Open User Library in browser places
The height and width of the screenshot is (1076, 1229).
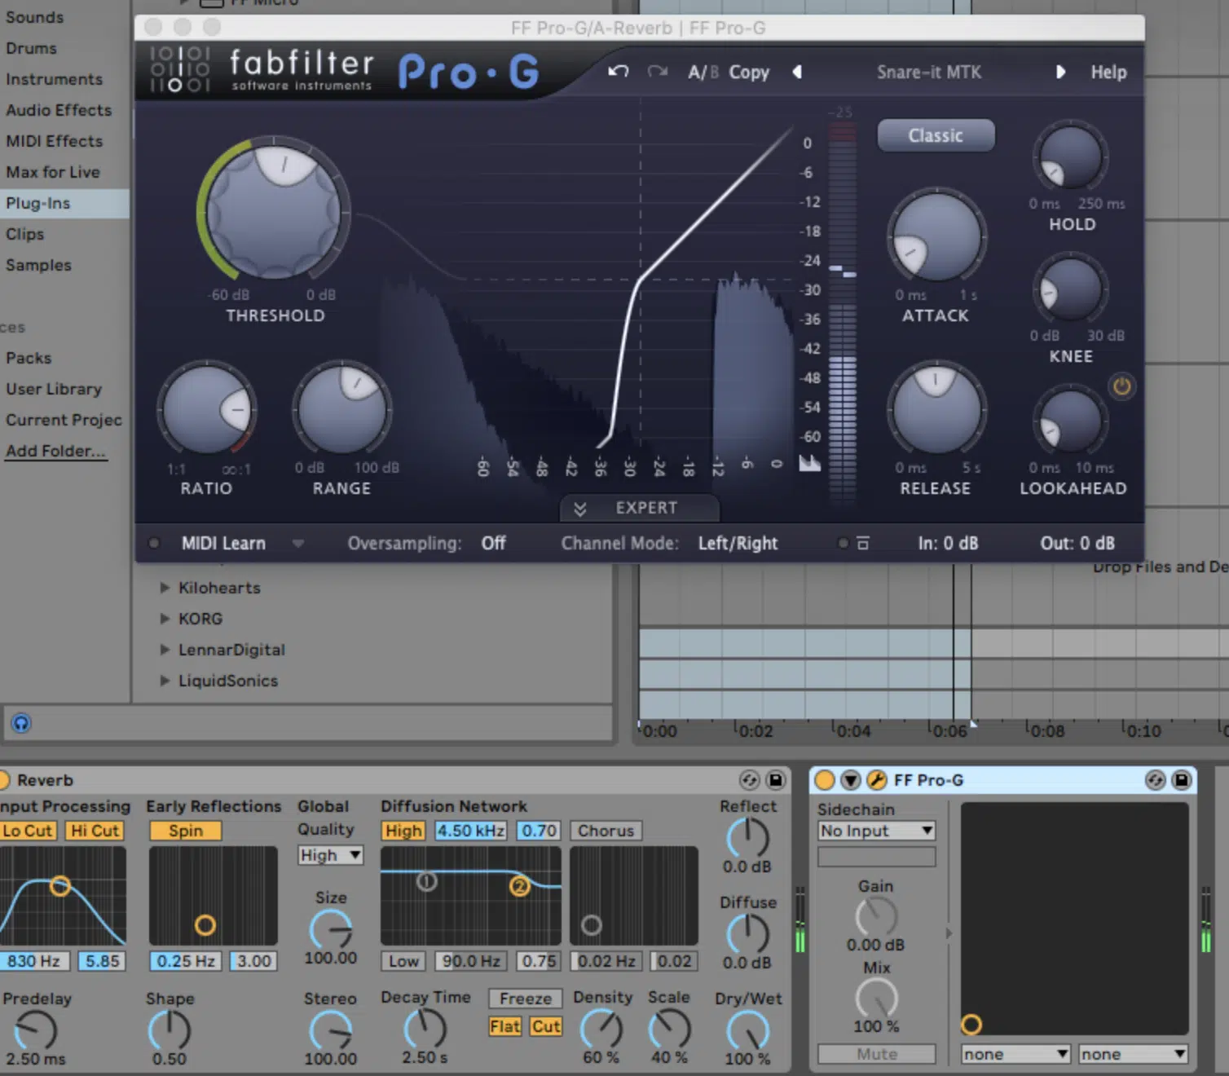[x=54, y=389]
